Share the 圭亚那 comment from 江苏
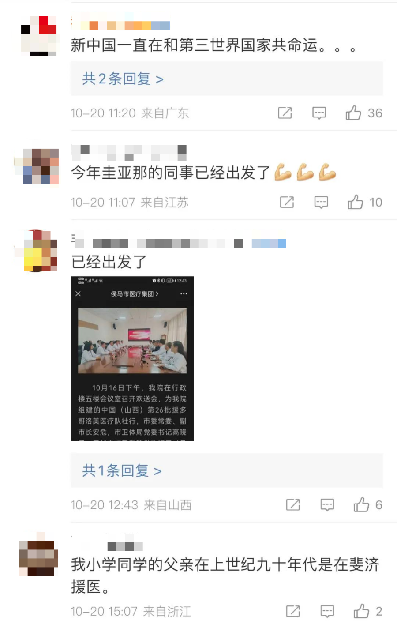Viewport: 397px width, 628px height. click(287, 202)
